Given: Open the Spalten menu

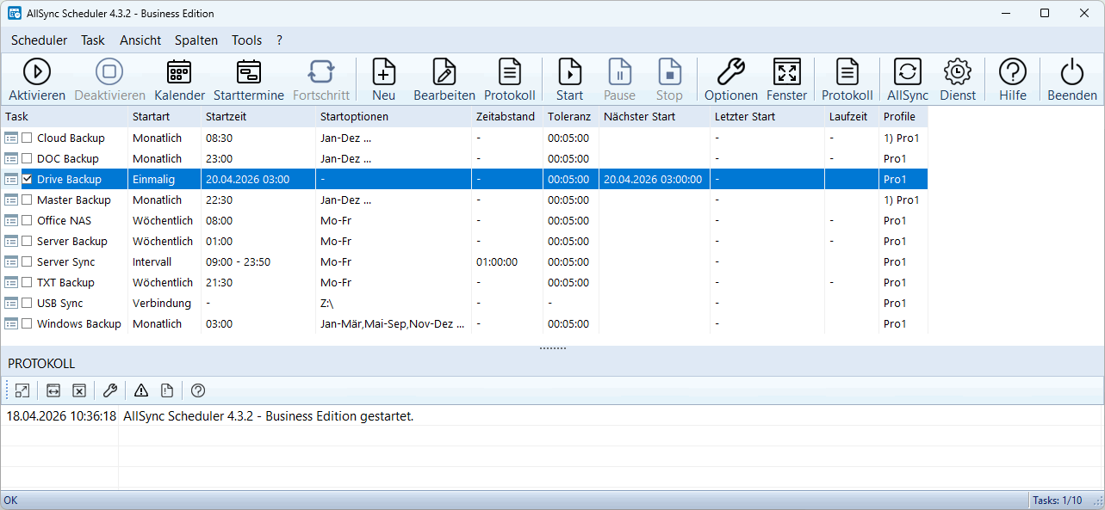Looking at the screenshot, I should pyautogui.click(x=196, y=40).
